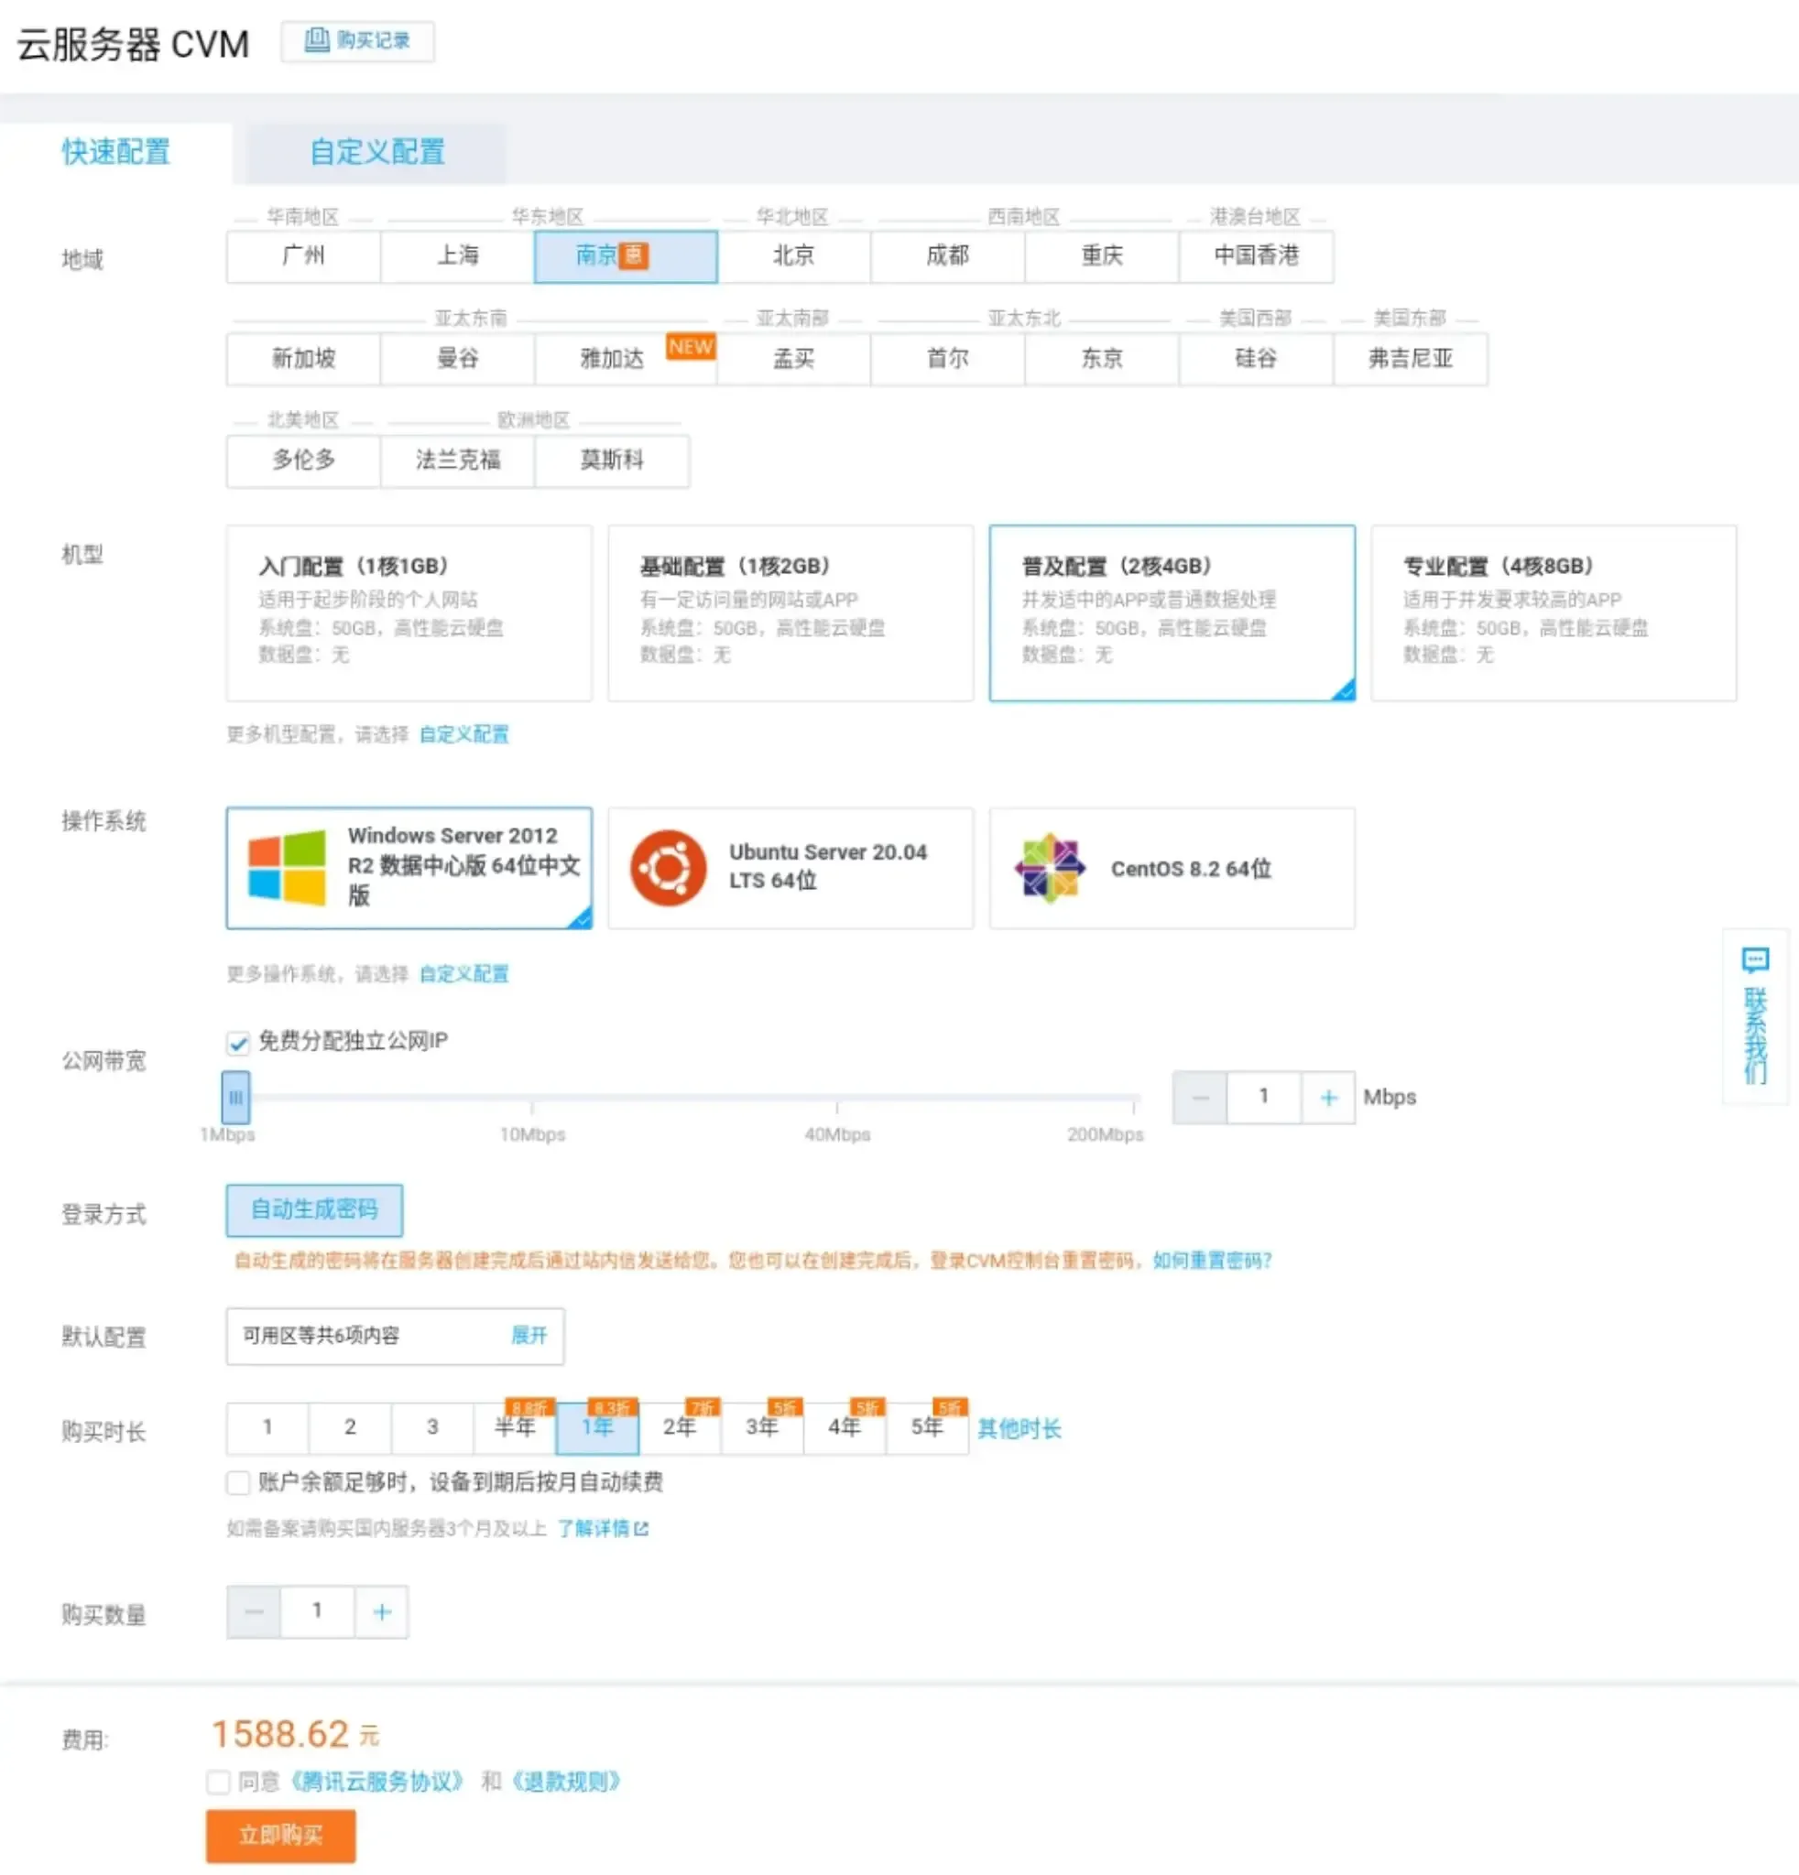Open 如何重置密码 link
The height and width of the screenshot is (1875, 1799).
coord(1213,1260)
